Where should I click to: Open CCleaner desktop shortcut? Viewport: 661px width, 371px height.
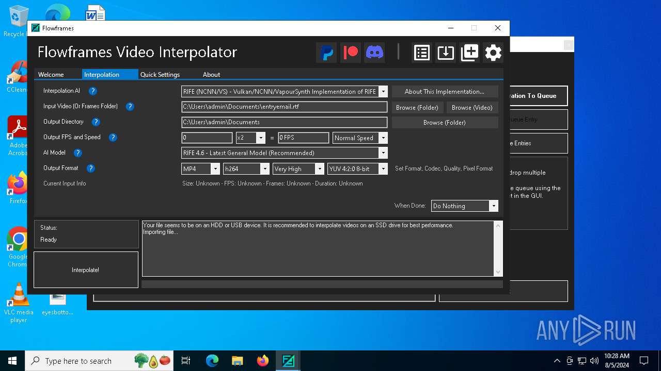(17, 77)
